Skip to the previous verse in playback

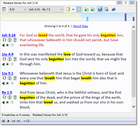pyautogui.click(x=14, y=121)
